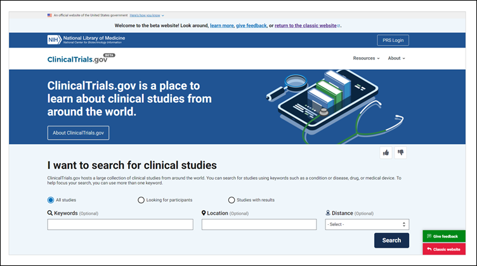Viewport: 477px width, 266px height.
Task: Click the US flag icon in the banner
Action: (49, 15)
